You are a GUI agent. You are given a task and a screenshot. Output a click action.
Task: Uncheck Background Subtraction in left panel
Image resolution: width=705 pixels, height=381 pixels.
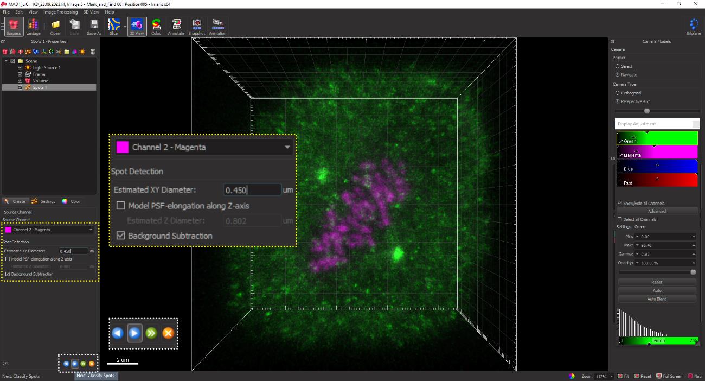click(x=8, y=274)
